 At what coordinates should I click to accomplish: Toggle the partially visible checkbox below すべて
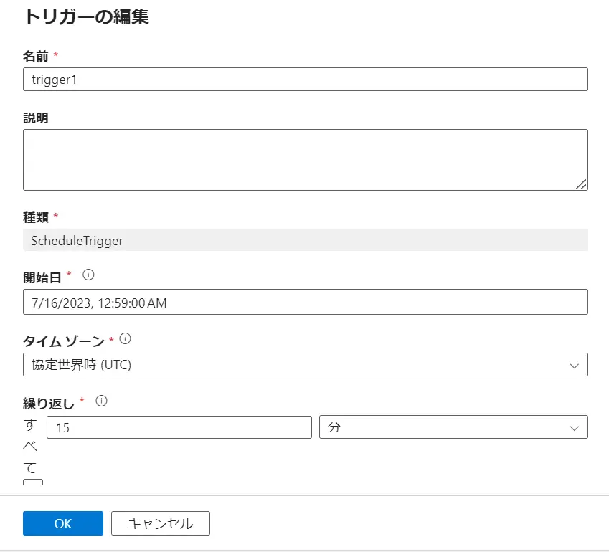coord(33,482)
